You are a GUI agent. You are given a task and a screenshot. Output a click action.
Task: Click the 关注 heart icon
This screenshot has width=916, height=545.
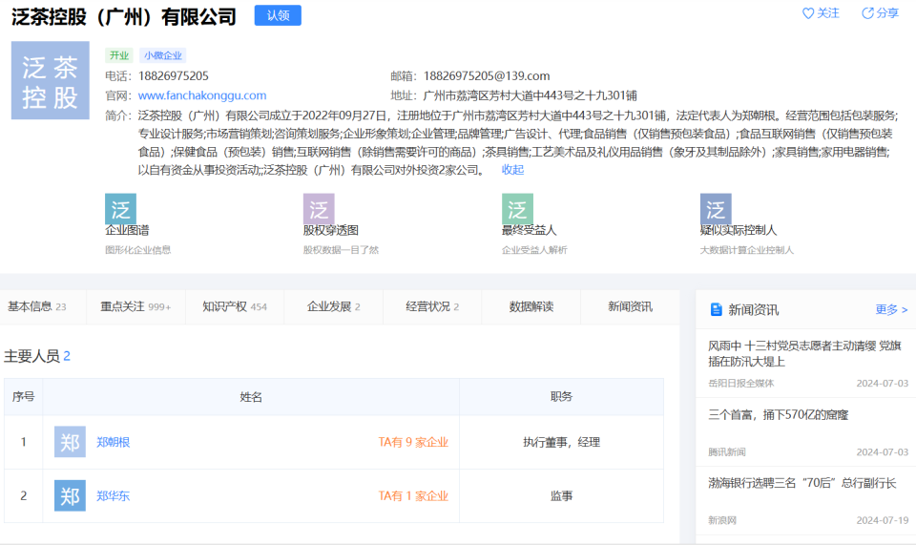coord(808,12)
